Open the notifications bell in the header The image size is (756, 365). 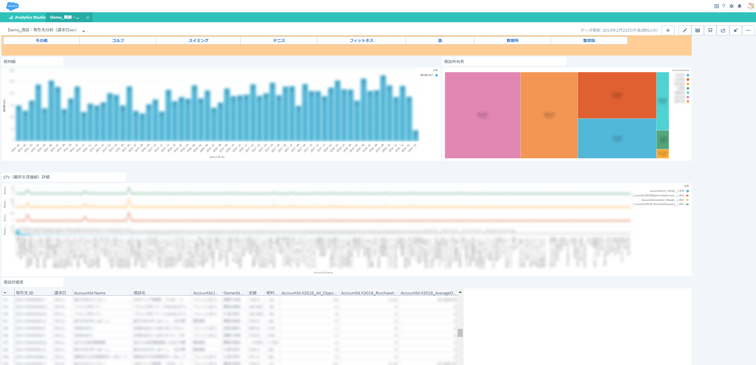(739, 6)
